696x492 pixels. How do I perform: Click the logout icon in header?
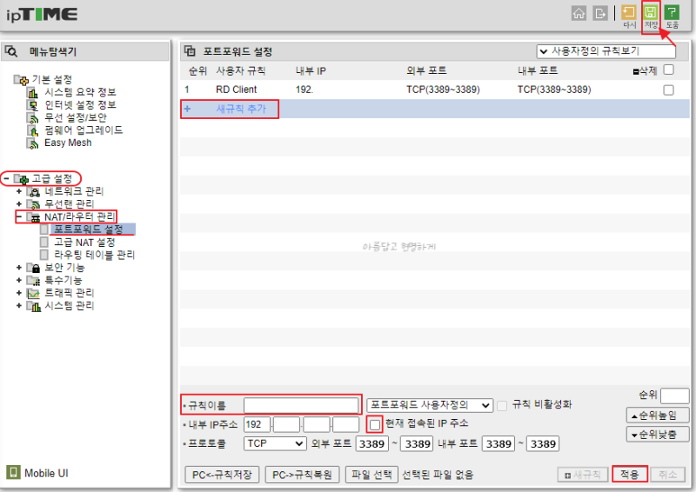[599, 13]
